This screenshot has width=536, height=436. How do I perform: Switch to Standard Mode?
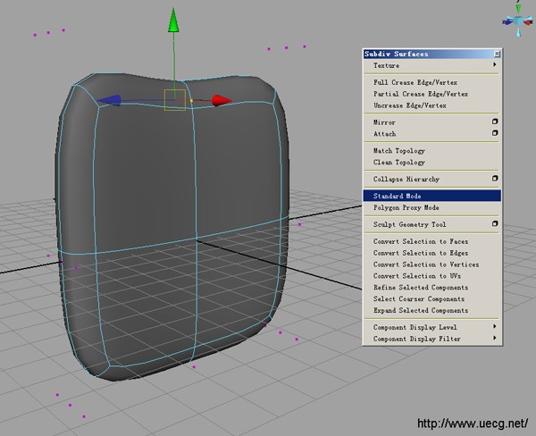point(432,196)
